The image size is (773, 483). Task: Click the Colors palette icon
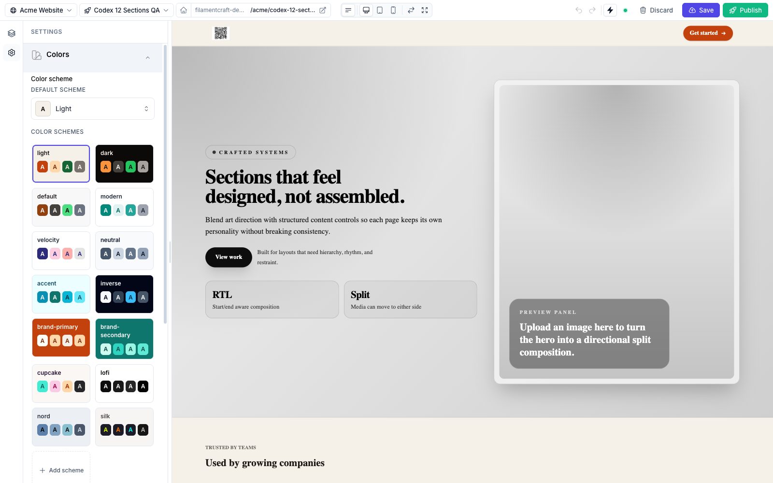[x=37, y=55]
